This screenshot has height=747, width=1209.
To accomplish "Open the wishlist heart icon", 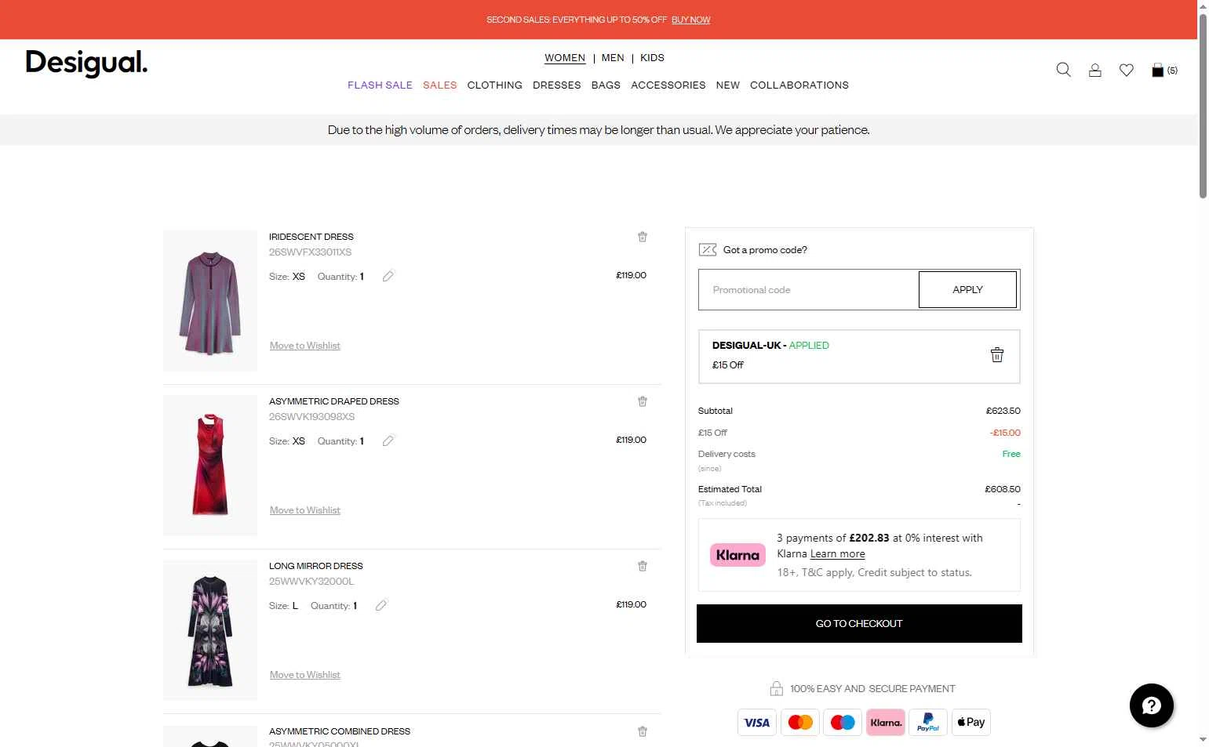I will (x=1127, y=70).
